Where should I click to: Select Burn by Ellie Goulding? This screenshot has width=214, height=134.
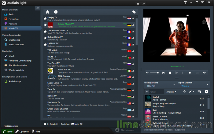pos(176,111)
